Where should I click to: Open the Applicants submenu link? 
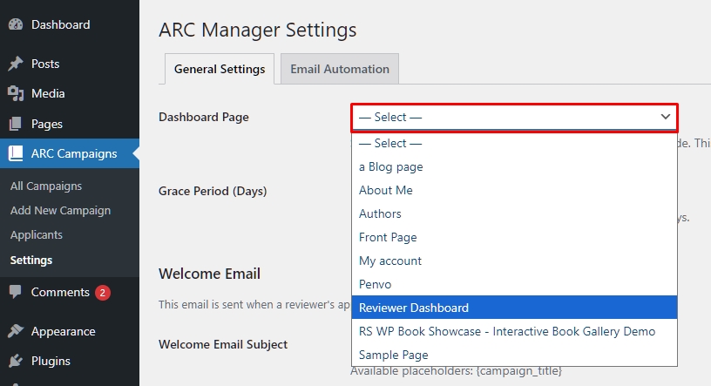point(37,235)
